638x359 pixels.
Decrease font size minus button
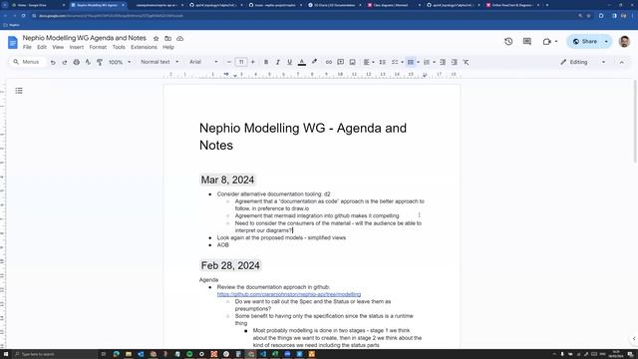[229, 62]
